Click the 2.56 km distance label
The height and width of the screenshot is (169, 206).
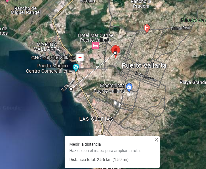(68, 86)
